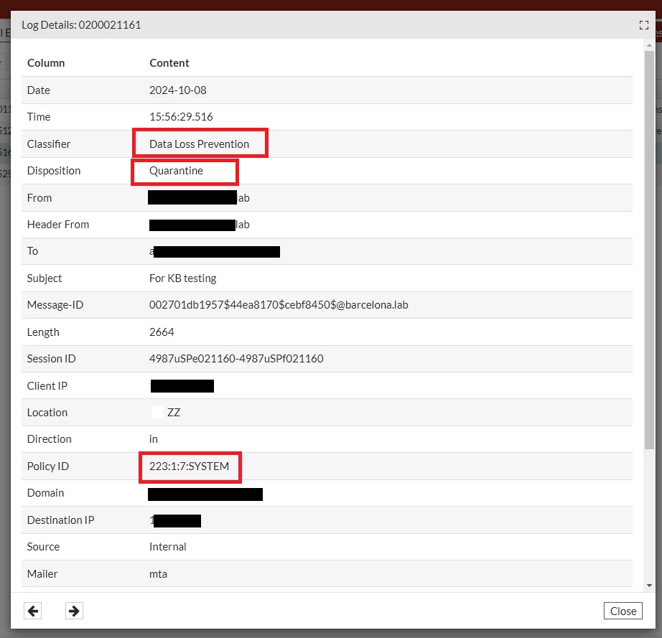Click the Client IP row label
This screenshot has height=638, width=662.
pyautogui.click(x=47, y=385)
